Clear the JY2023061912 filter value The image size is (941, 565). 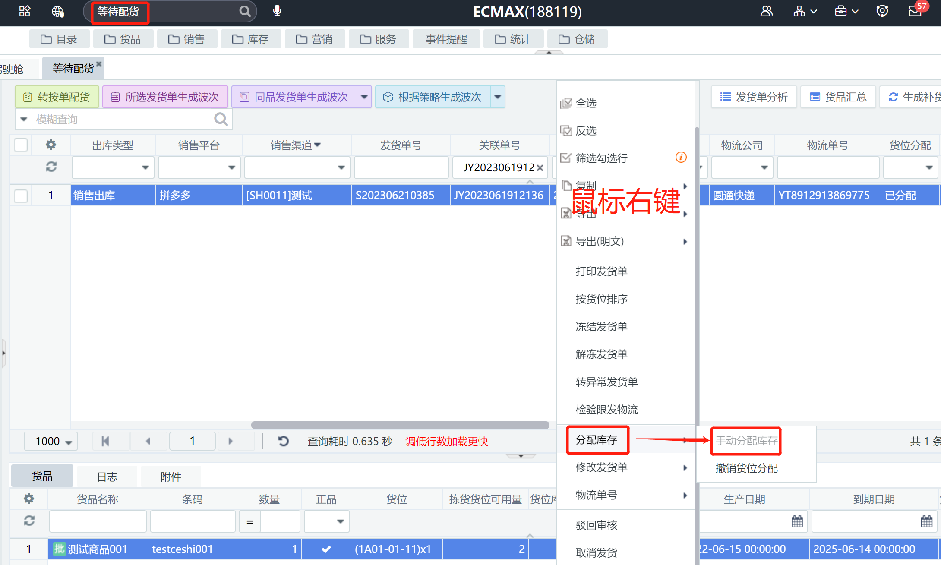click(540, 168)
